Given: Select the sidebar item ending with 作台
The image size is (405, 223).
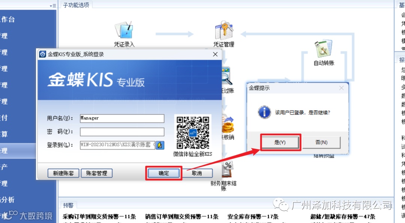Looking at the screenshot, I should click(x=28, y=19).
